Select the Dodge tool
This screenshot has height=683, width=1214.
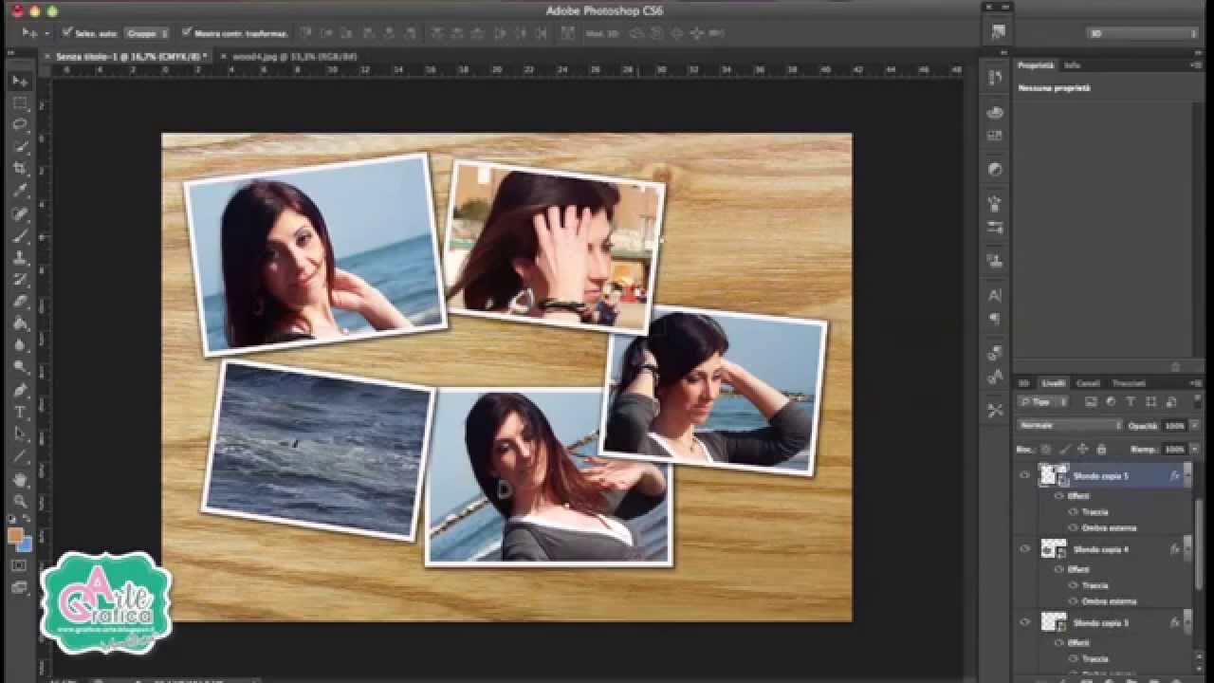point(20,367)
